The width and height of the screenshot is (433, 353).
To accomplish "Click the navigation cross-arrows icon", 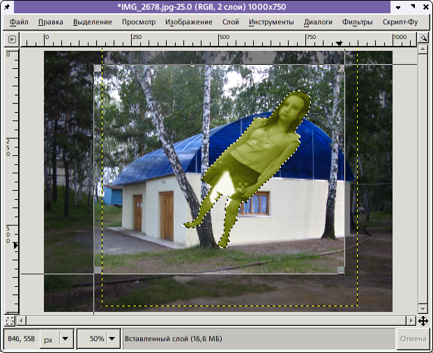I will point(423,320).
